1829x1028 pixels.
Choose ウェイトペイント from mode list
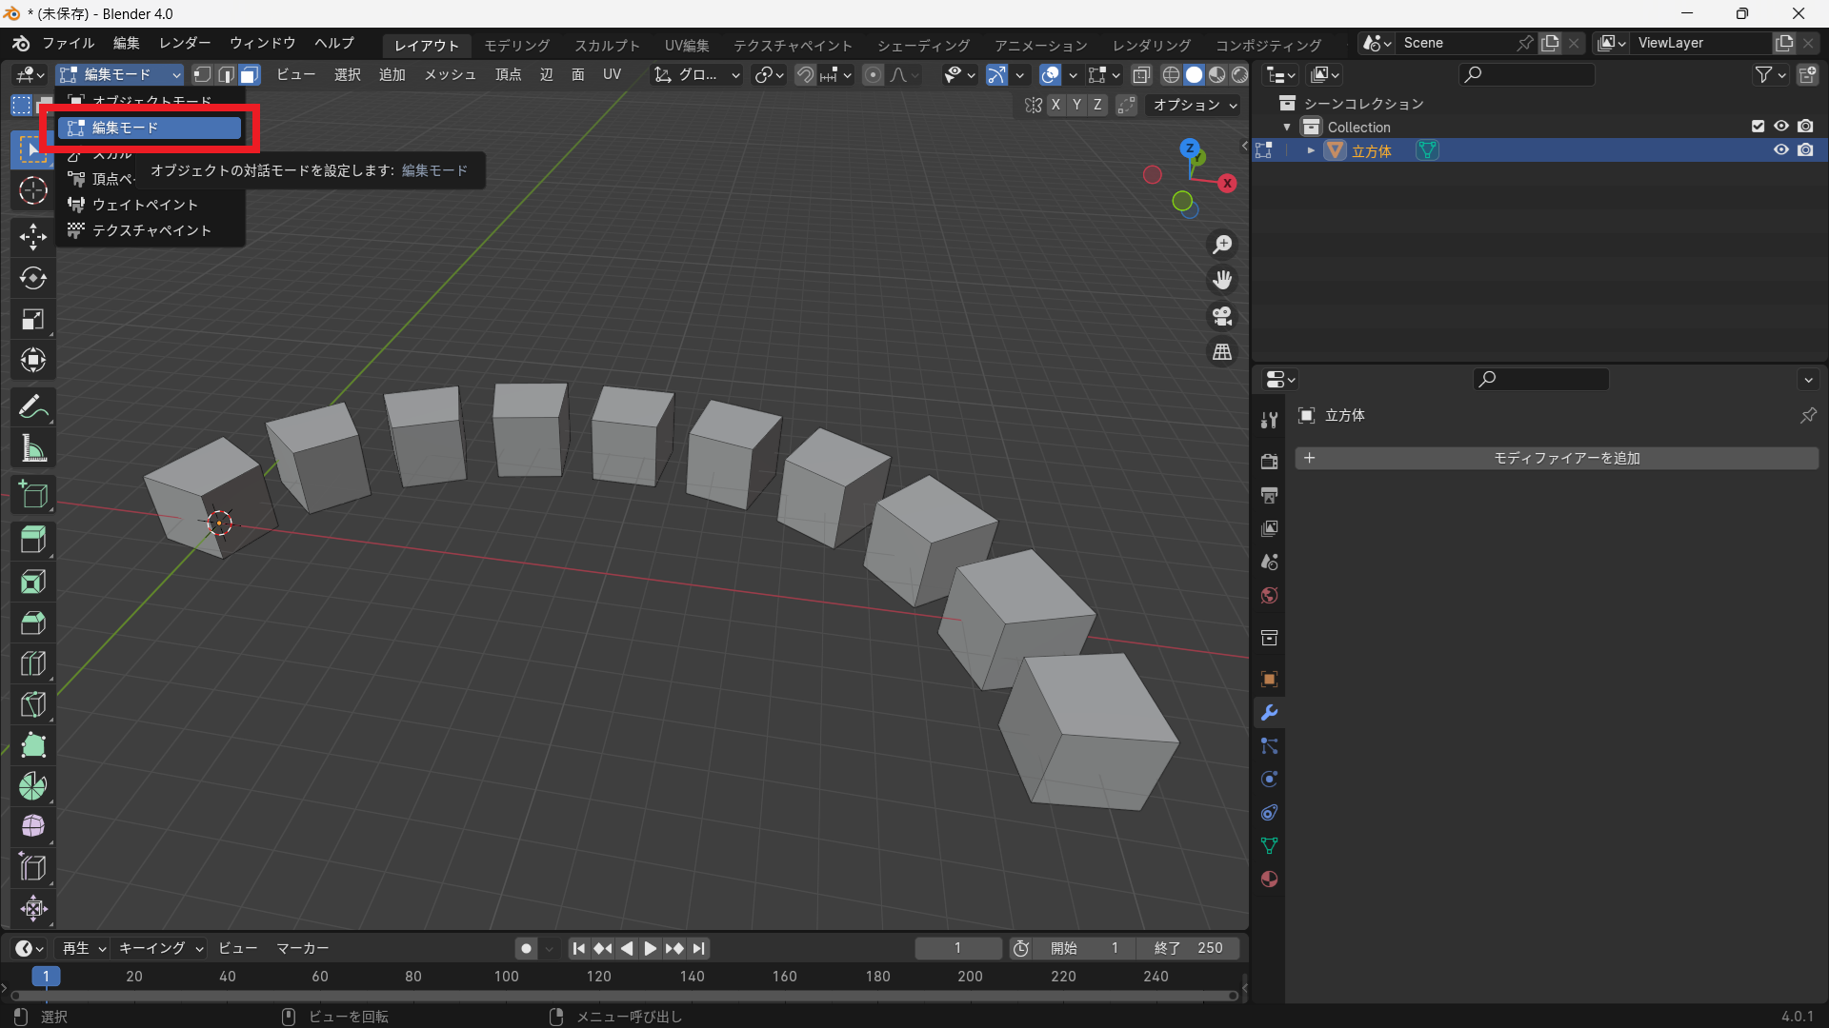145,205
